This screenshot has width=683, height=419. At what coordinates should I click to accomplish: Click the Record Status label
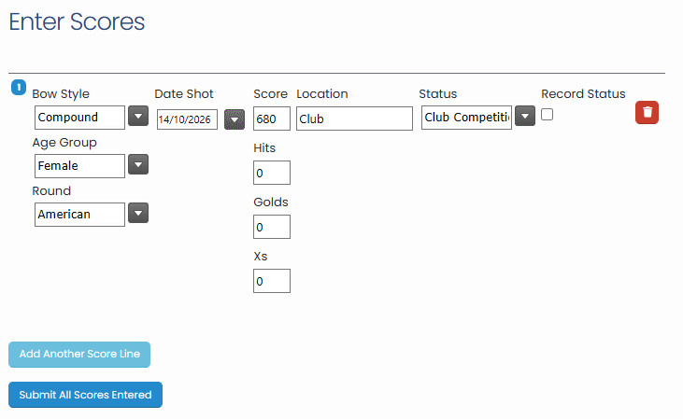583,93
